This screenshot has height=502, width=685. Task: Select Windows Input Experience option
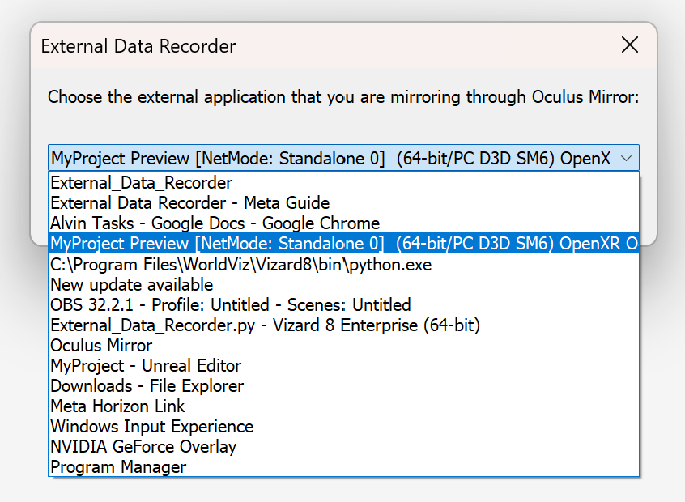point(343,426)
